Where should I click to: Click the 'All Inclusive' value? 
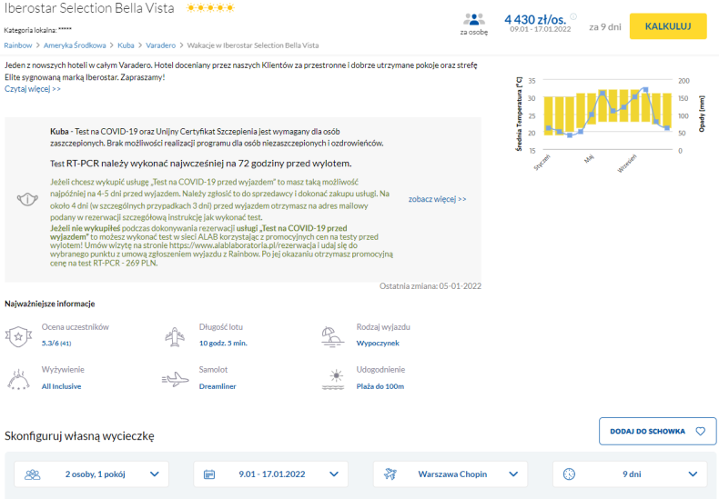(61, 386)
